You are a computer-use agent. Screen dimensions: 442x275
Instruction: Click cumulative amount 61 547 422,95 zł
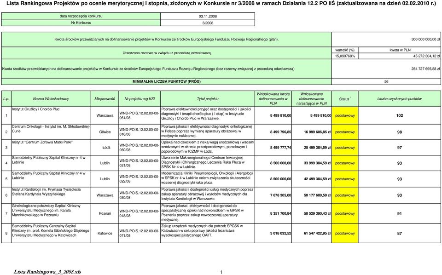click(x=317, y=233)
